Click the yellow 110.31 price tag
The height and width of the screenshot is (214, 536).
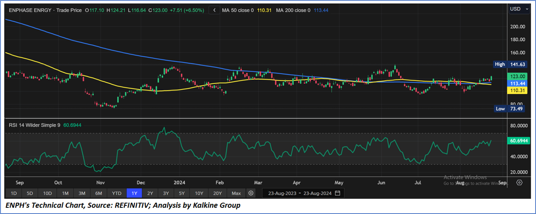click(517, 90)
